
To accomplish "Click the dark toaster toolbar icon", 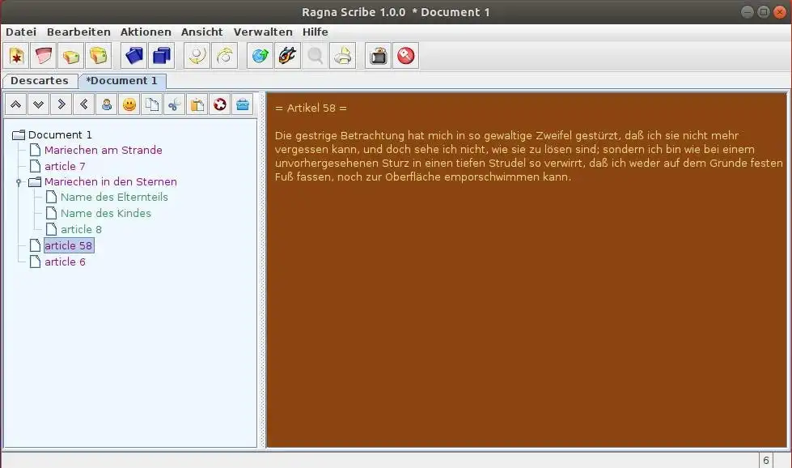I will (379, 56).
